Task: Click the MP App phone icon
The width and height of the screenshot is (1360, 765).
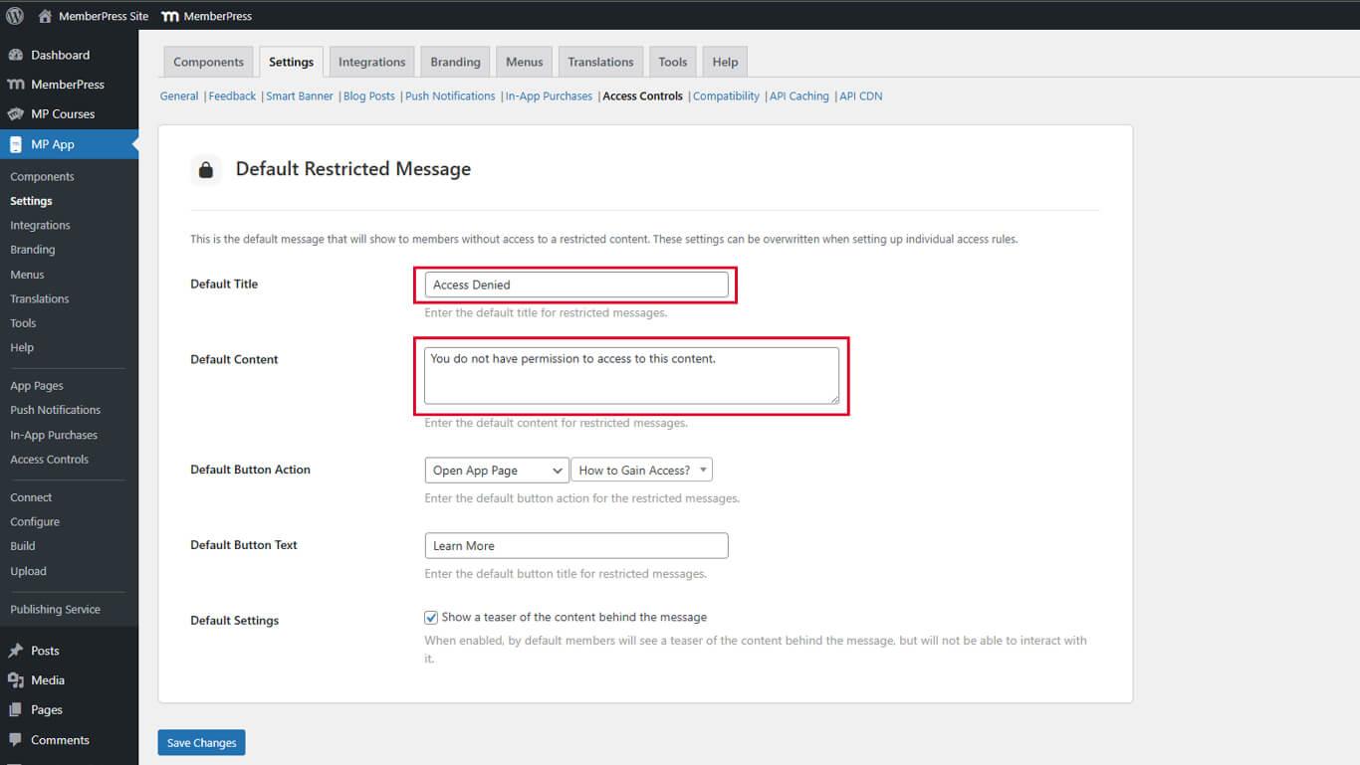Action: [15, 144]
